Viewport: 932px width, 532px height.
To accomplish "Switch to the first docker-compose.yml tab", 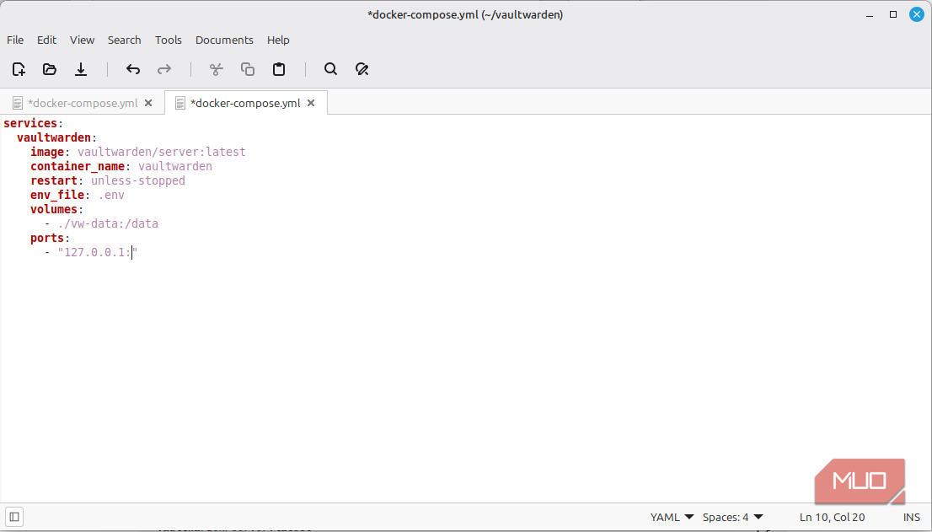I will click(x=83, y=103).
